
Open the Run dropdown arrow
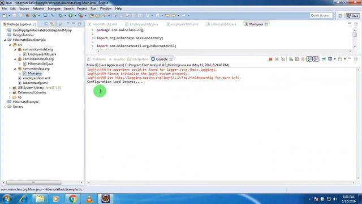tap(75, 15)
